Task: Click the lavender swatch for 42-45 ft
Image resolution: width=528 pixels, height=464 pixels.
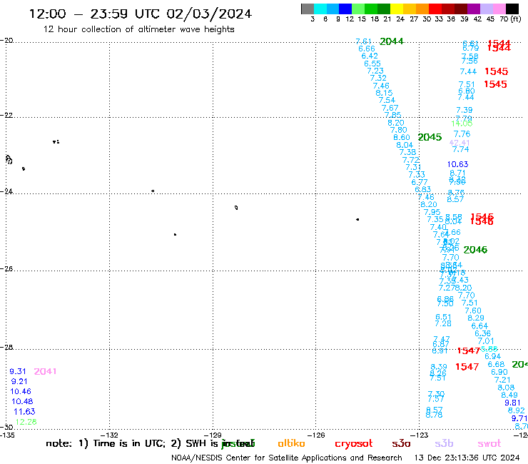Action: (x=486, y=9)
